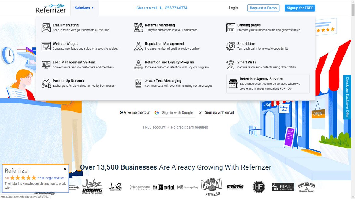Click the Email Marketing megaphone icon
355x199 pixels.
[46, 27]
